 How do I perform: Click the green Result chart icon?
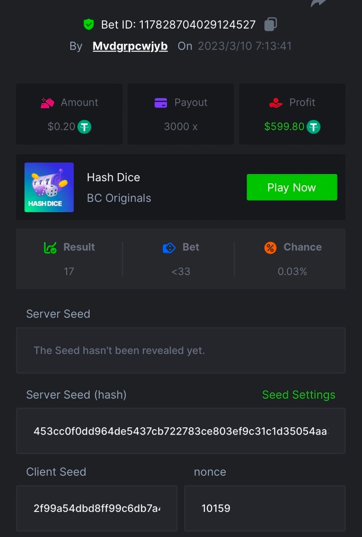click(x=50, y=247)
